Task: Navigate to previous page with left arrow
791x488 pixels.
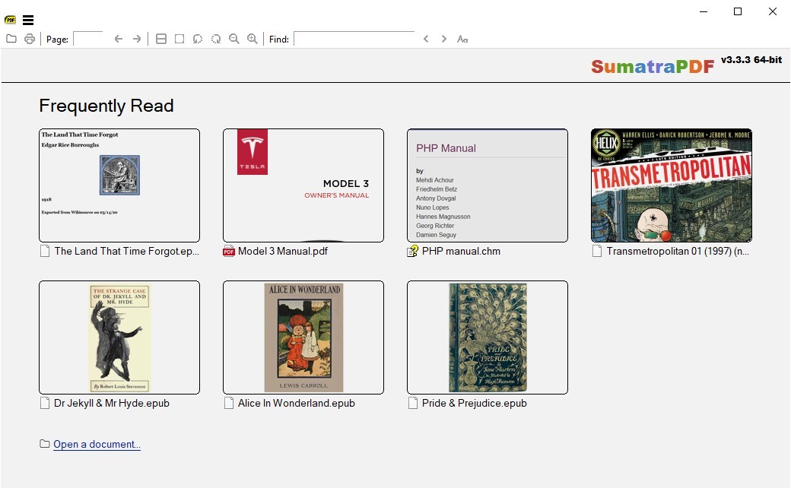Action: [119, 38]
